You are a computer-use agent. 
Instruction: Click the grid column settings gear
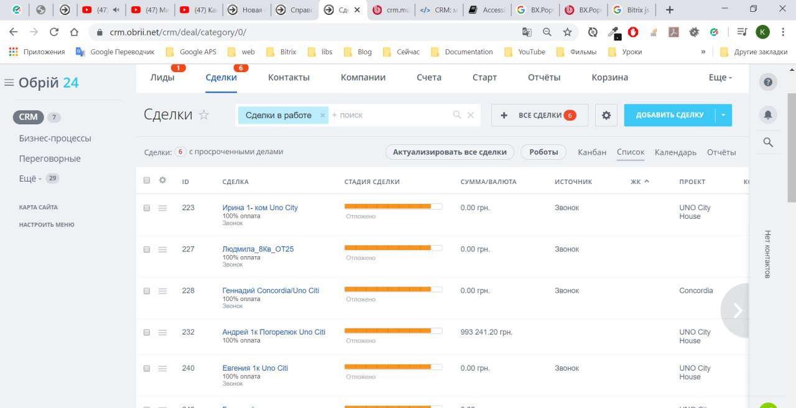pos(163,180)
